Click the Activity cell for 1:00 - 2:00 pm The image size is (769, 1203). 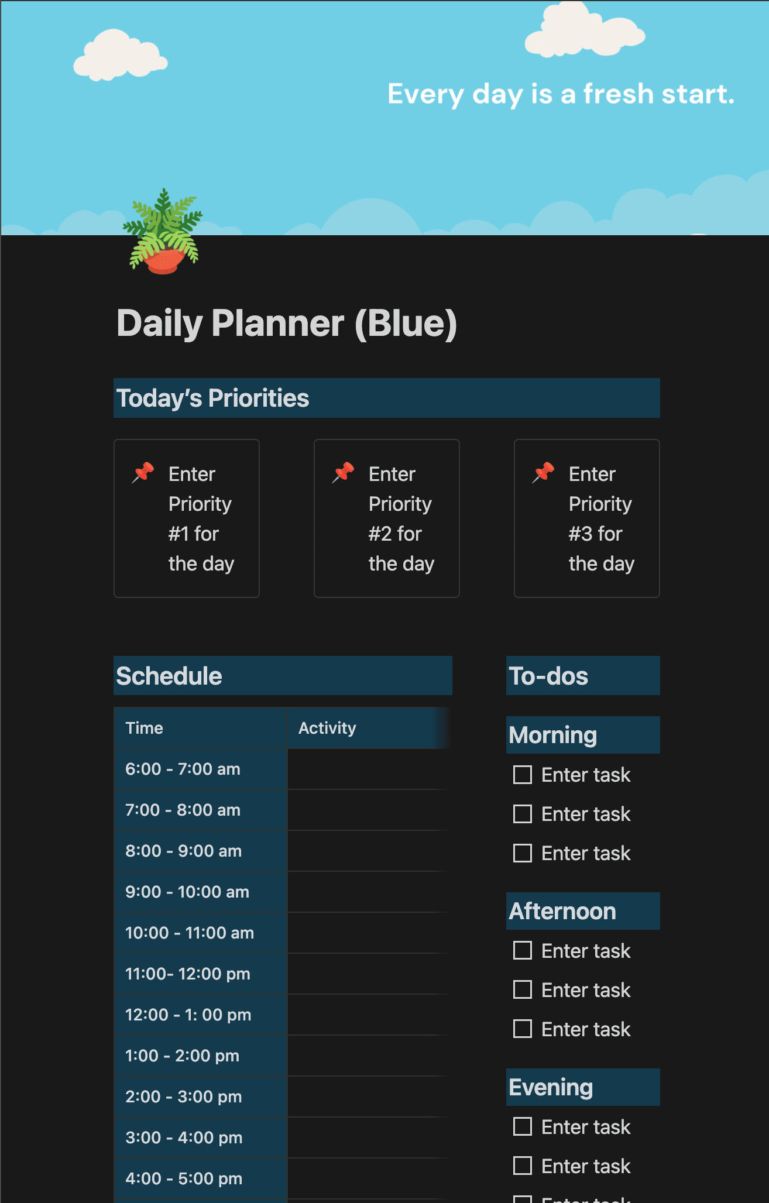tap(368, 1056)
